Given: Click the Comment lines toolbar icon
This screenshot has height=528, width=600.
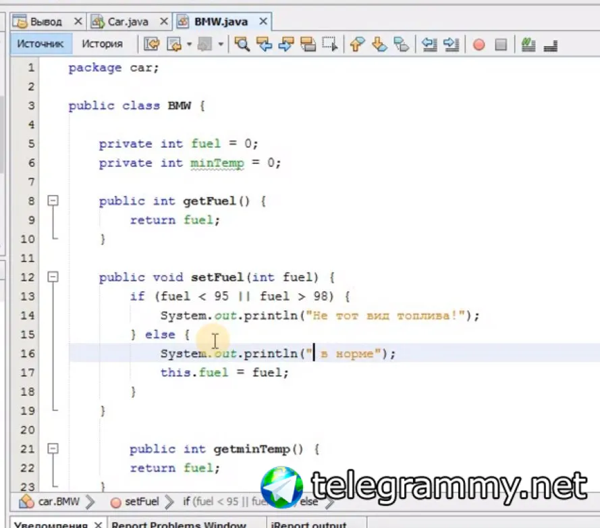Looking at the screenshot, I should point(528,44).
